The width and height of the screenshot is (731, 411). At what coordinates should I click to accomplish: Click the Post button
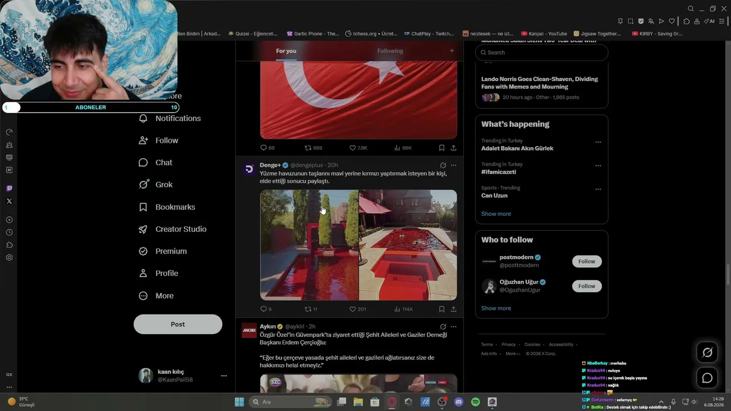coord(178,324)
